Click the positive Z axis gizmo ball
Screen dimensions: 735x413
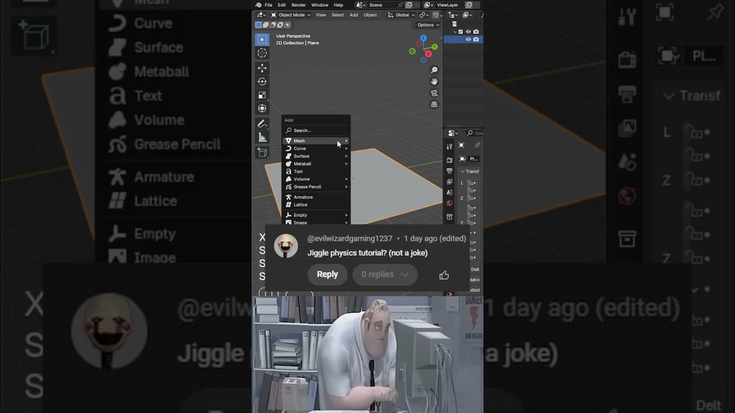[x=423, y=38]
